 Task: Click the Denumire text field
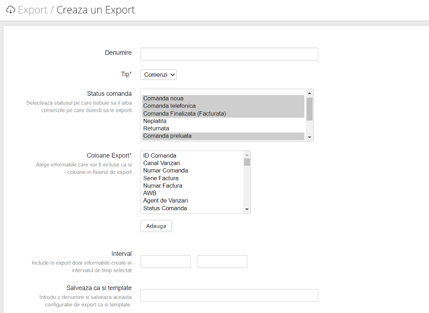tap(229, 54)
